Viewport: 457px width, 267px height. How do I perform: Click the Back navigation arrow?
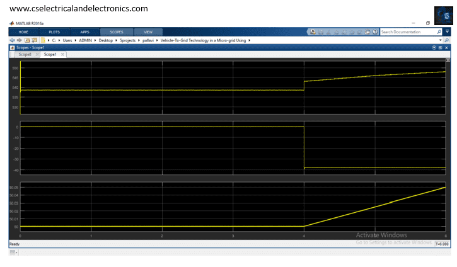pos(12,40)
